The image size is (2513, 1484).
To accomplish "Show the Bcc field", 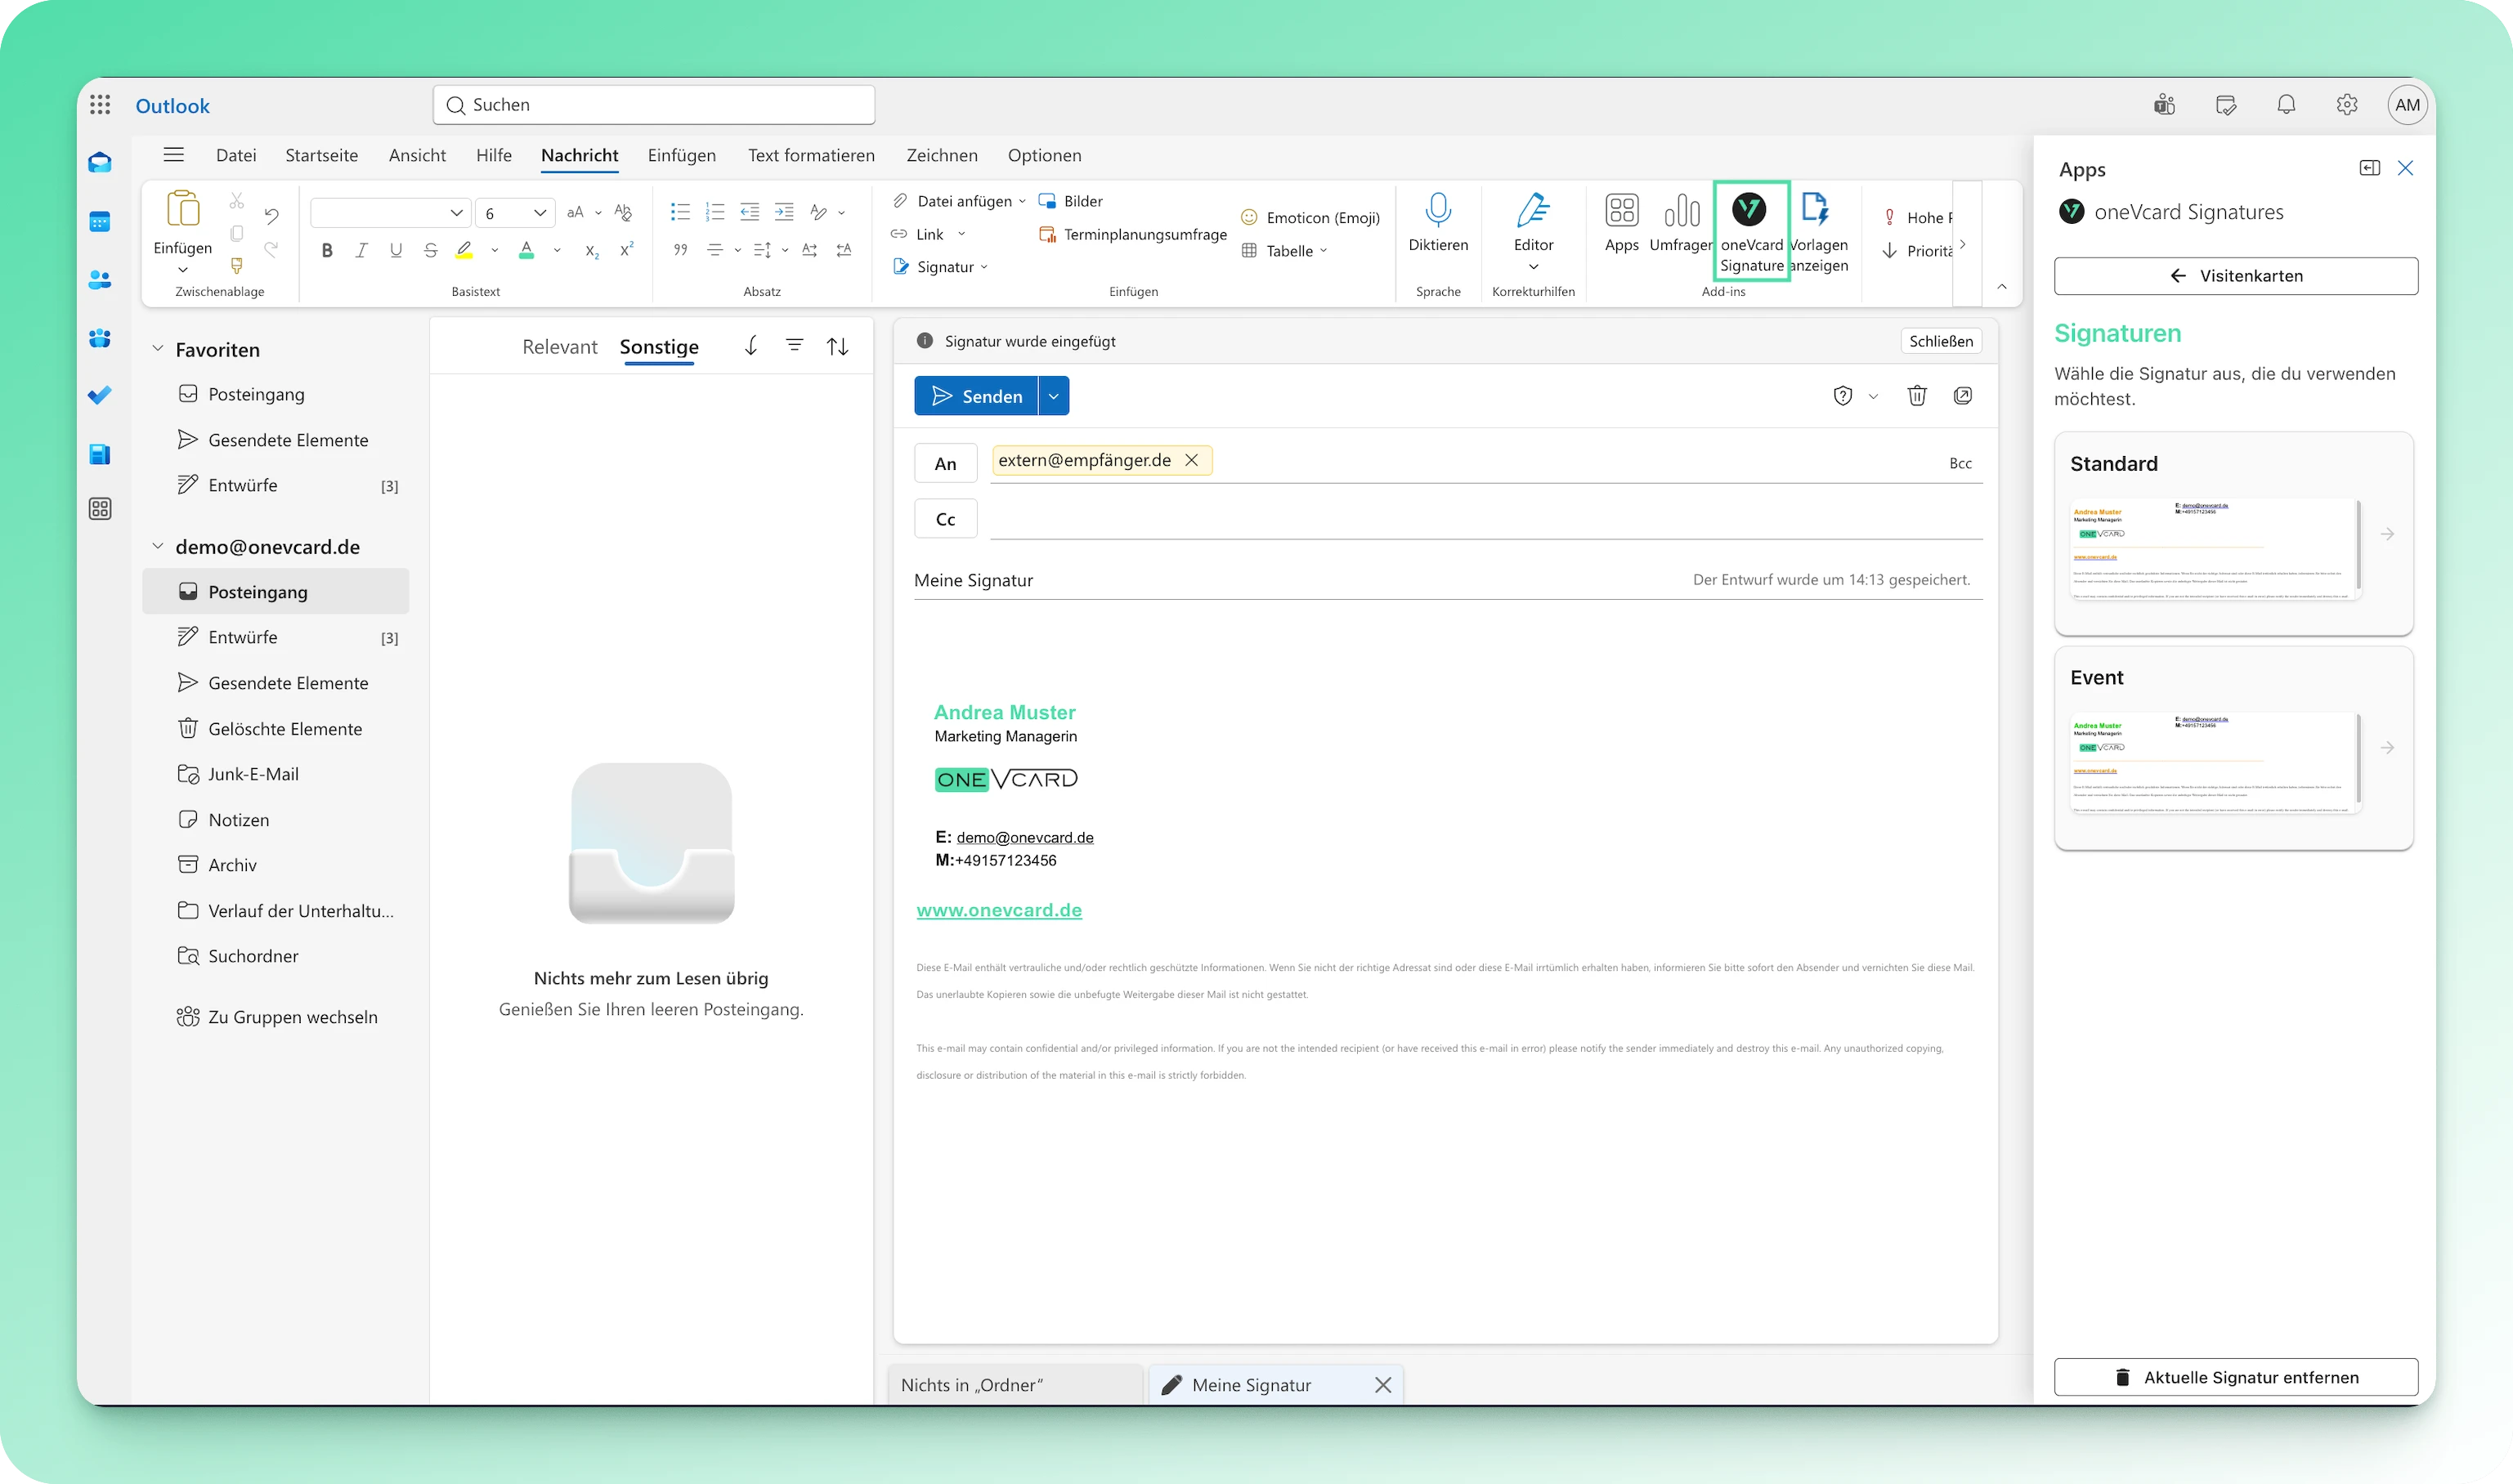I will pos(1960,464).
